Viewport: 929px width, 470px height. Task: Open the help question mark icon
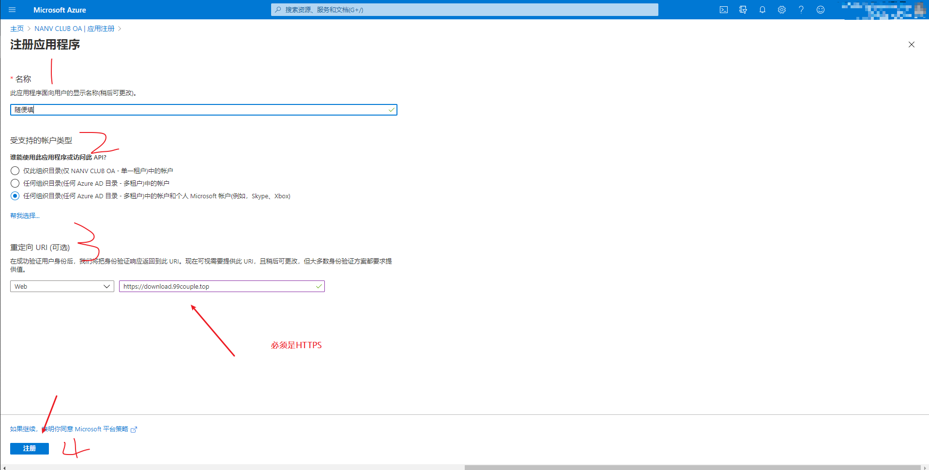pyautogui.click(x=801, y=10)
